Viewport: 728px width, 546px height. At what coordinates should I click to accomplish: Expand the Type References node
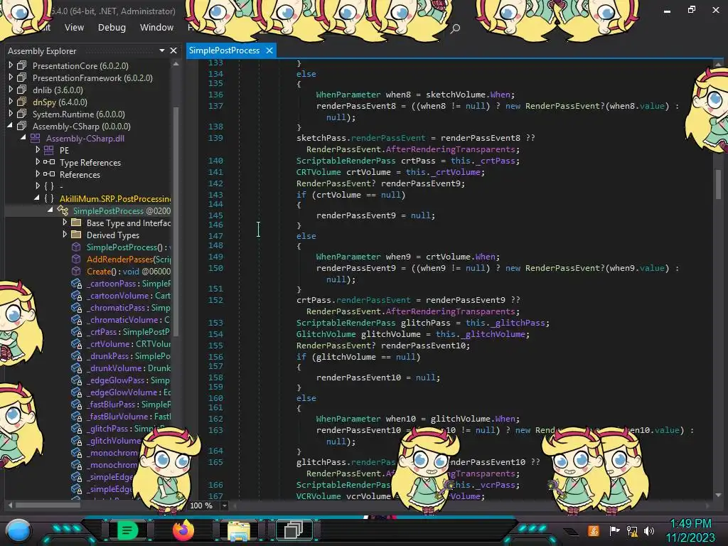pos(38,162)
